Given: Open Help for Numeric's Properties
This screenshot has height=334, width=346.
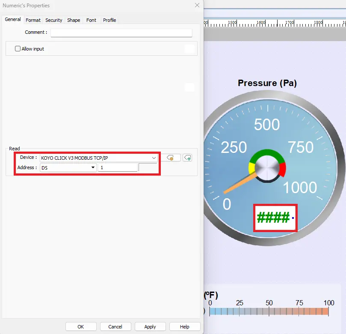Looking at the screenshot, I should [x=185, y=326].
